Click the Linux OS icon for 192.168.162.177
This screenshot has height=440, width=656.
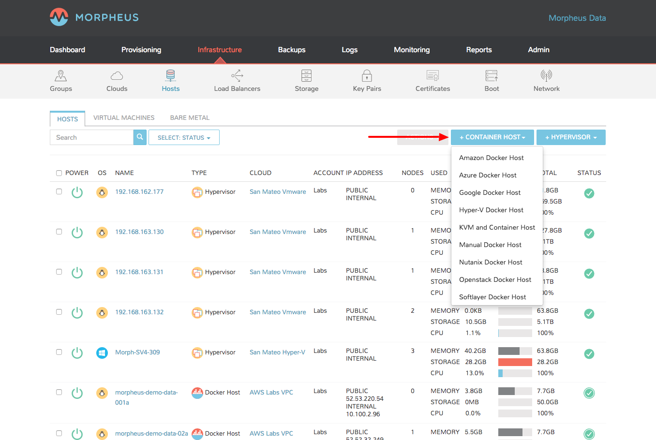[x=102, y=192]
